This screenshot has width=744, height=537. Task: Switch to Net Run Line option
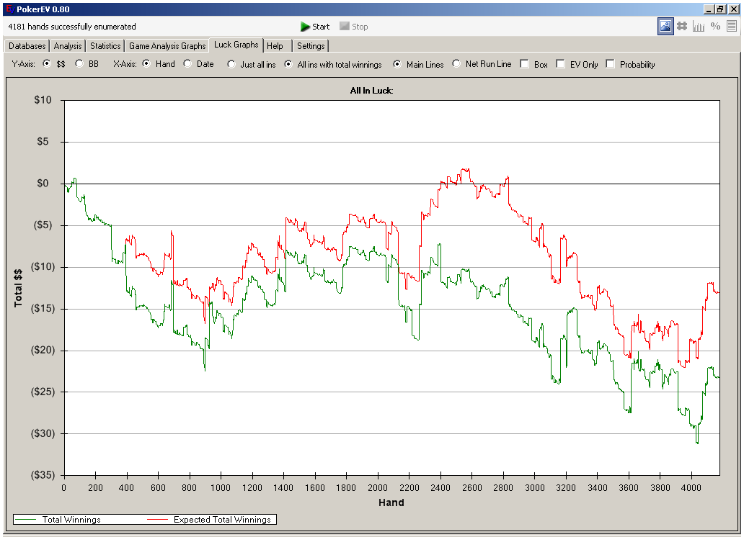[x=456, y=64]
